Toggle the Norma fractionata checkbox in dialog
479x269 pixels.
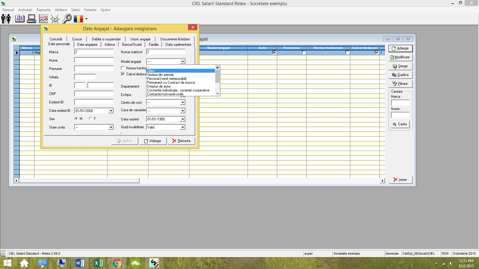point(123,68)
